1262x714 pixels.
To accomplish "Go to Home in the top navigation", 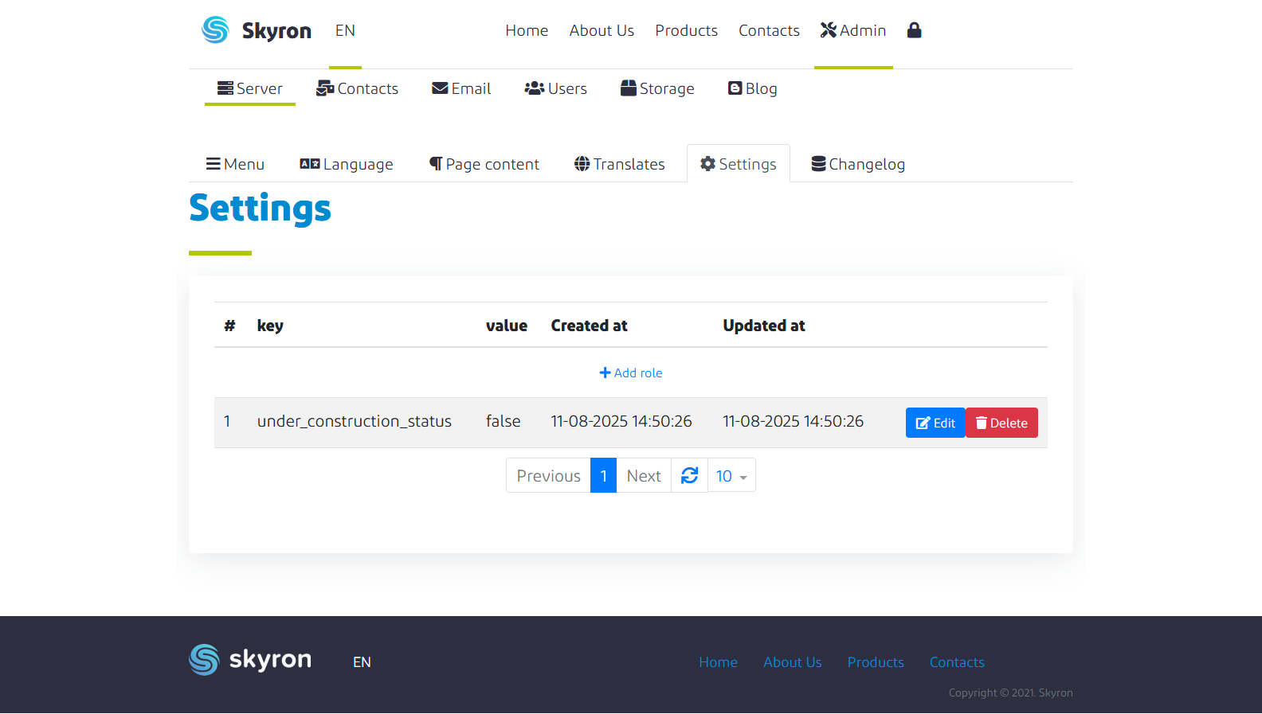I will click(x=527, y=30).
